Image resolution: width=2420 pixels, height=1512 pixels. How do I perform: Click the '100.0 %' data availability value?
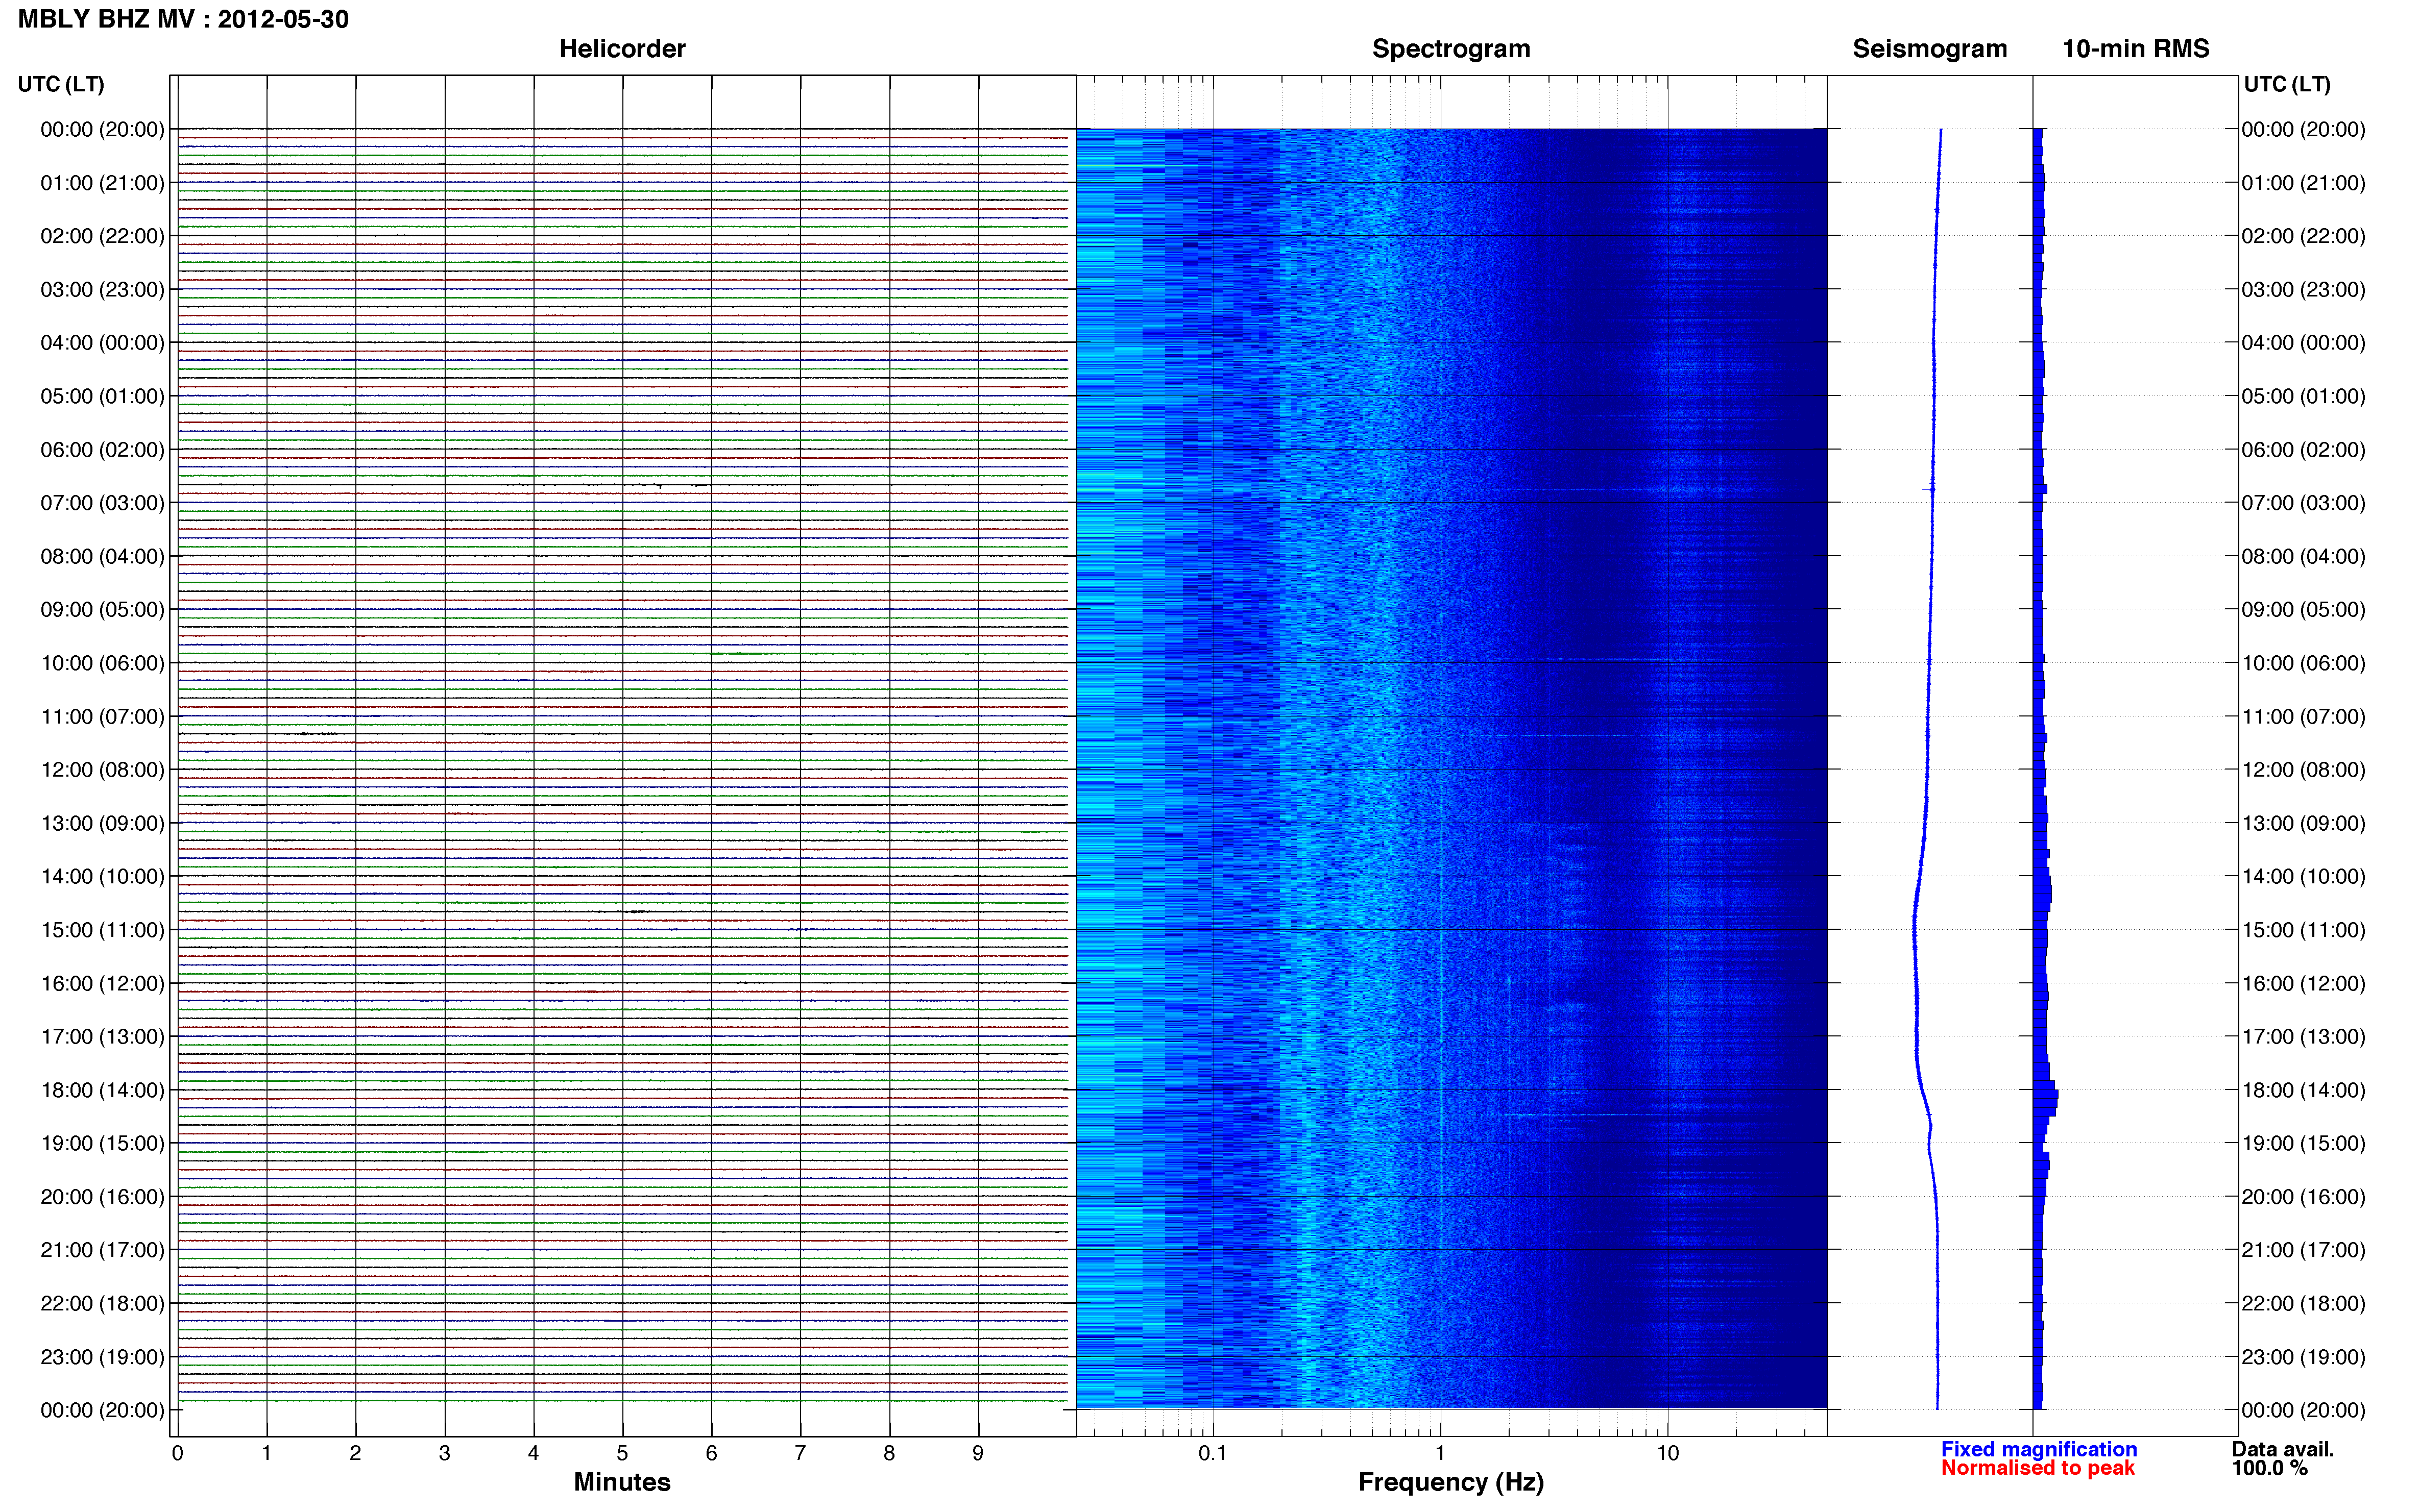pos(2270,1468)
